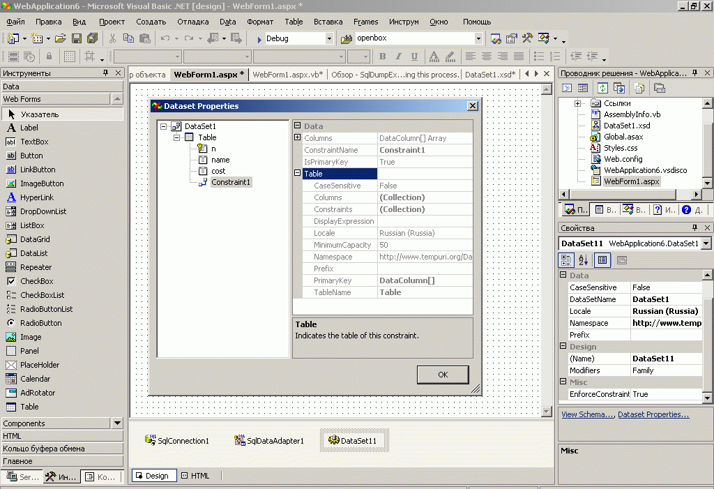Click the Center alignment toolbar icon
The width and height of the screenshot is (714, 489).
click(486, 56)
